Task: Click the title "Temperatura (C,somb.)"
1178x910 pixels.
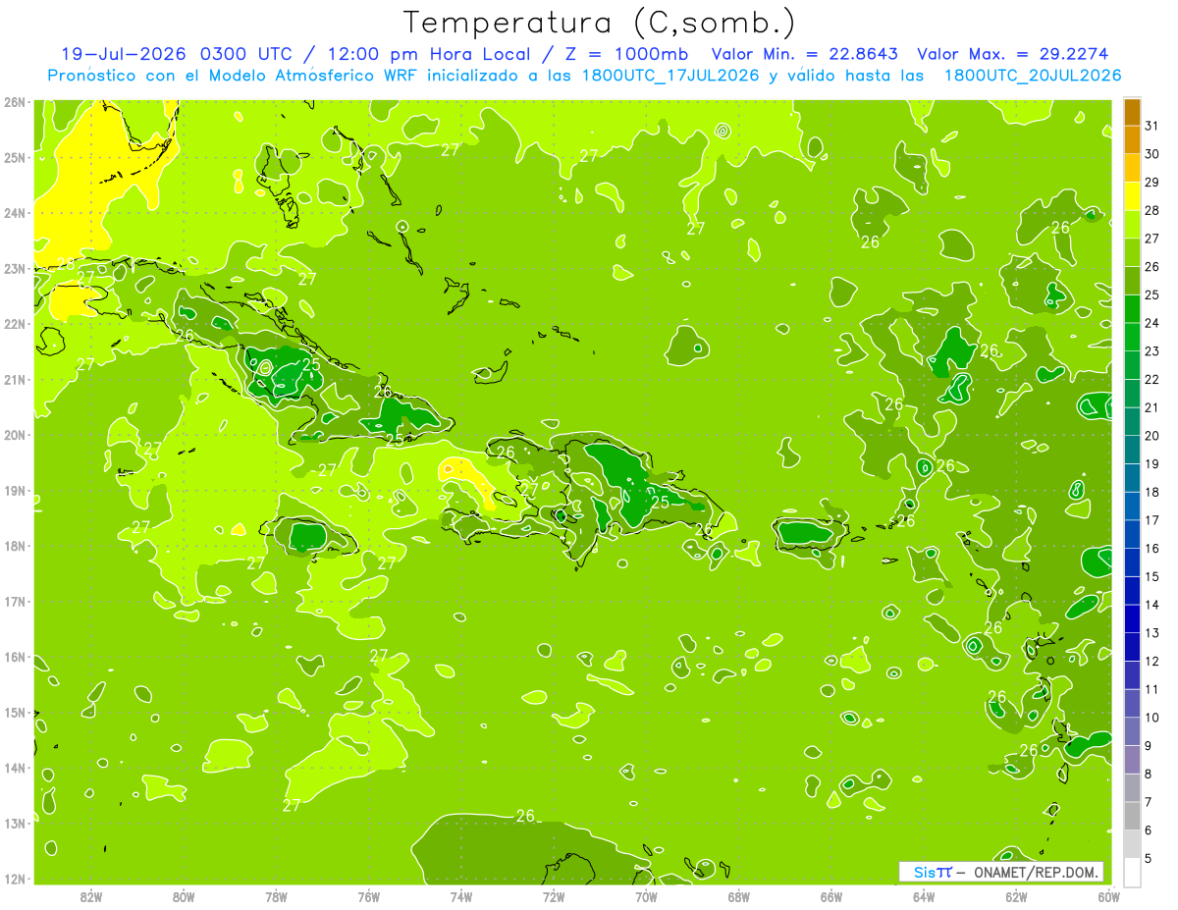Action: point(601,23)
